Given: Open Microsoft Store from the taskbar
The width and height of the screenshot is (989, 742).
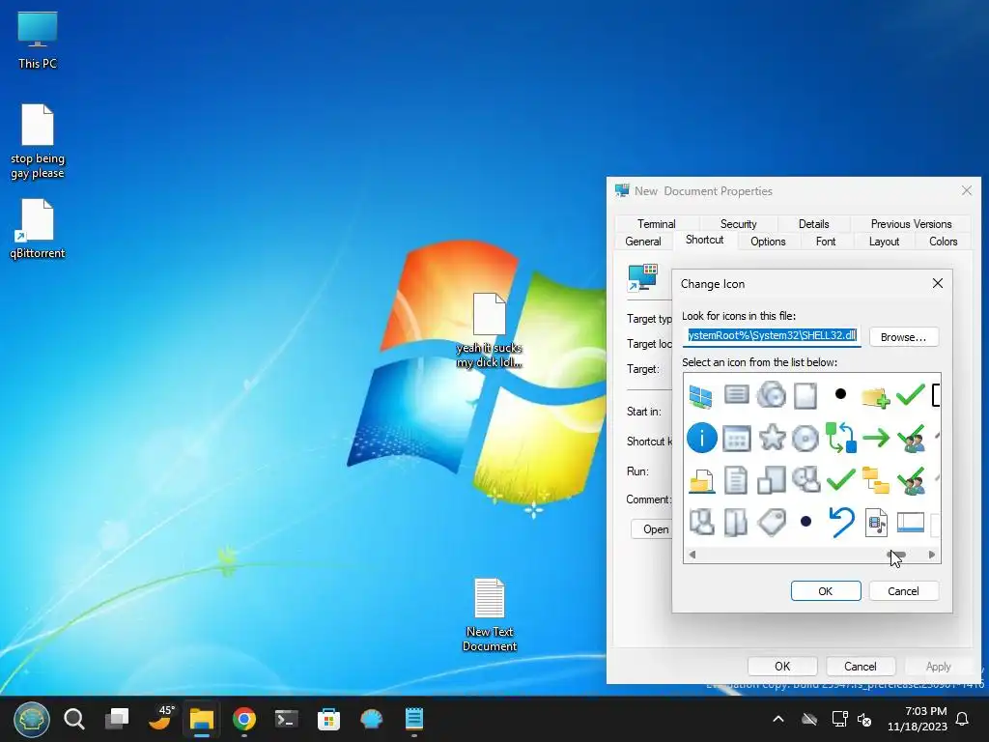Looking at the screenshot, I should tap(328, 719).
